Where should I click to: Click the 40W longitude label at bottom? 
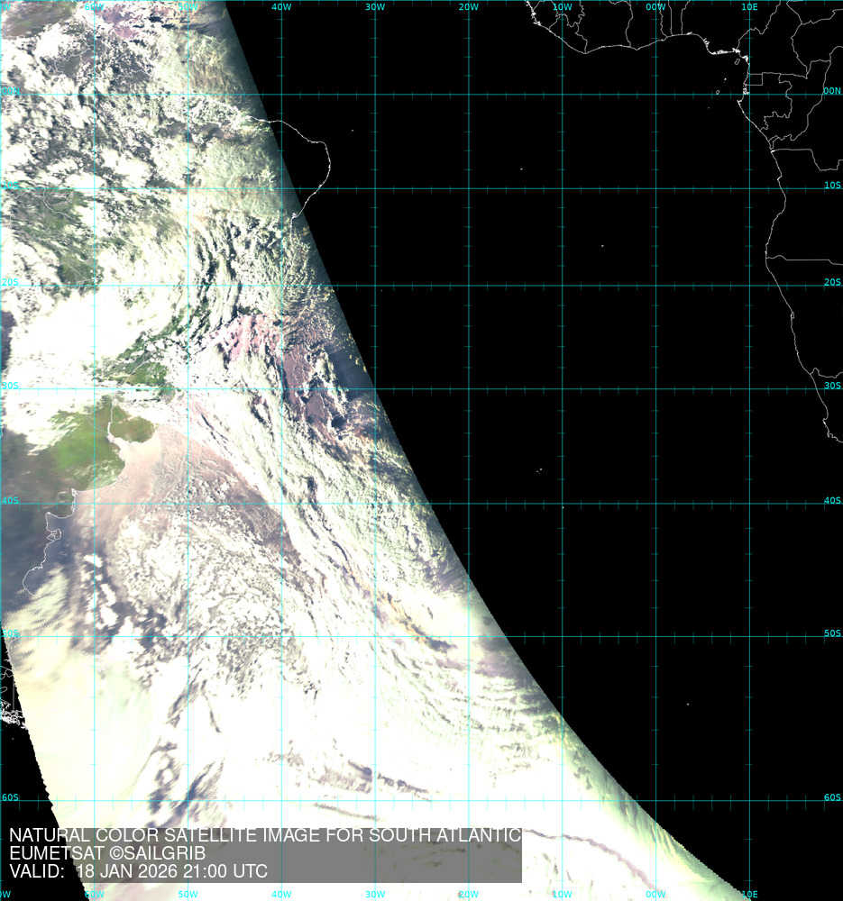click(x=281, y=894)
